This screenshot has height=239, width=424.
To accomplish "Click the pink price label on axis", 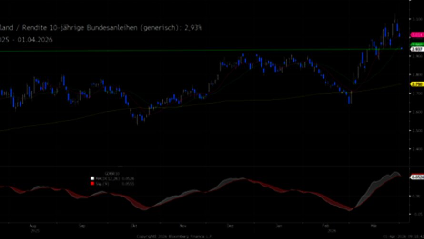I will [416, 35].
